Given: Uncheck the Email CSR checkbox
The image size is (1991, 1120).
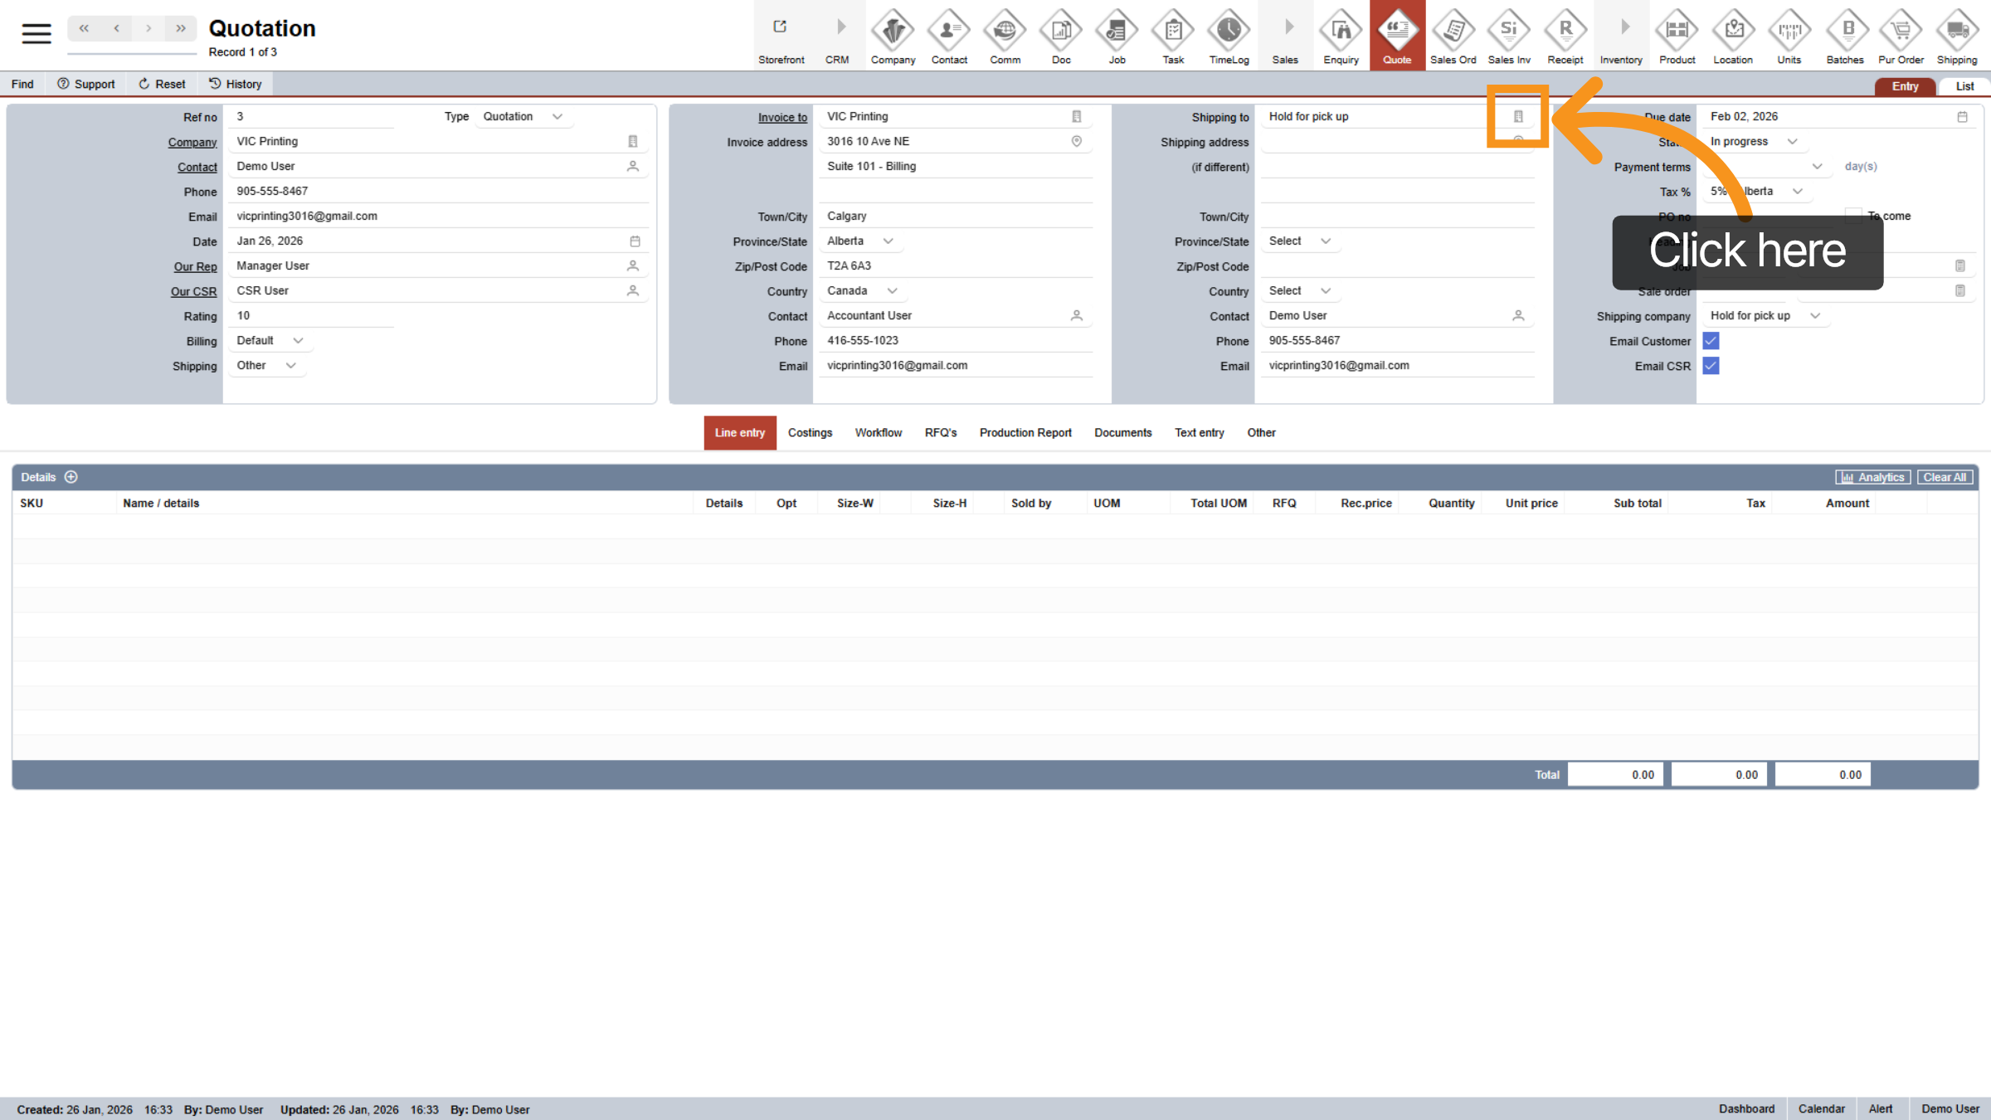Looking at the screenshot, I should (x=1711, y=366).
